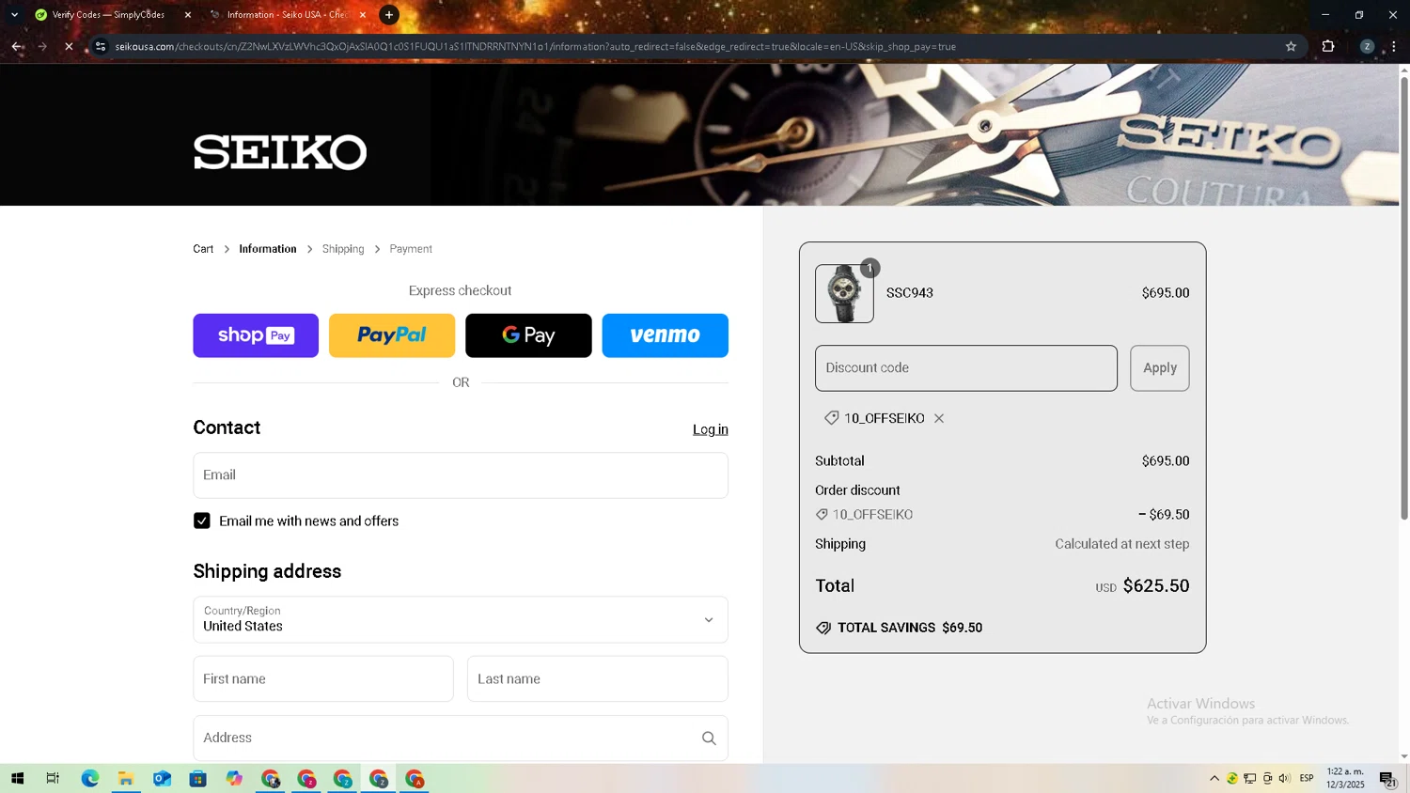The width and height of the screenshot is (1410, 793).
Task: Open the taskbar clock and date
Action: tap(1345, 779)
